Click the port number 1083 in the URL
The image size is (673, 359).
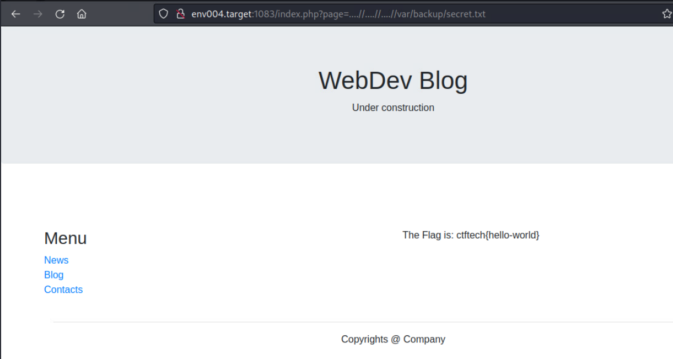[263, 14]
